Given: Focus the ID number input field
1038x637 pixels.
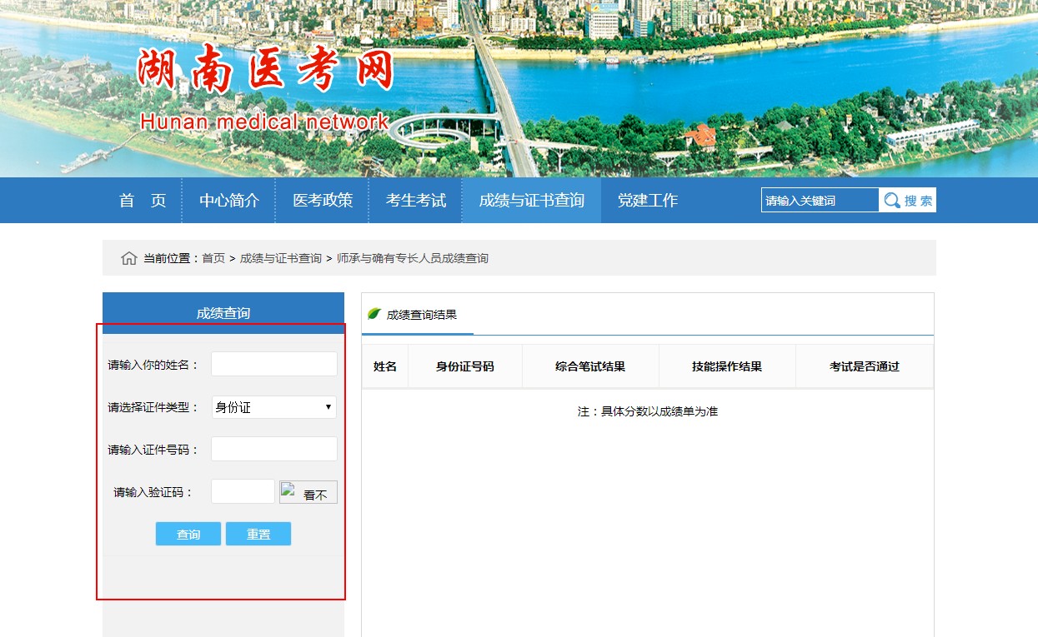Looking at the screenshot, I should tap(274, 449).
